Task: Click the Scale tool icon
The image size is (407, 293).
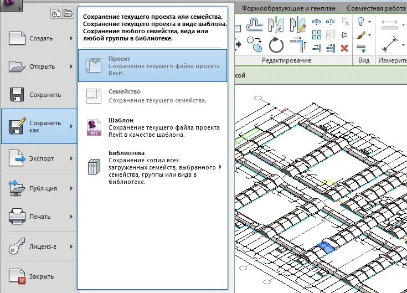Action: (330, 35)
